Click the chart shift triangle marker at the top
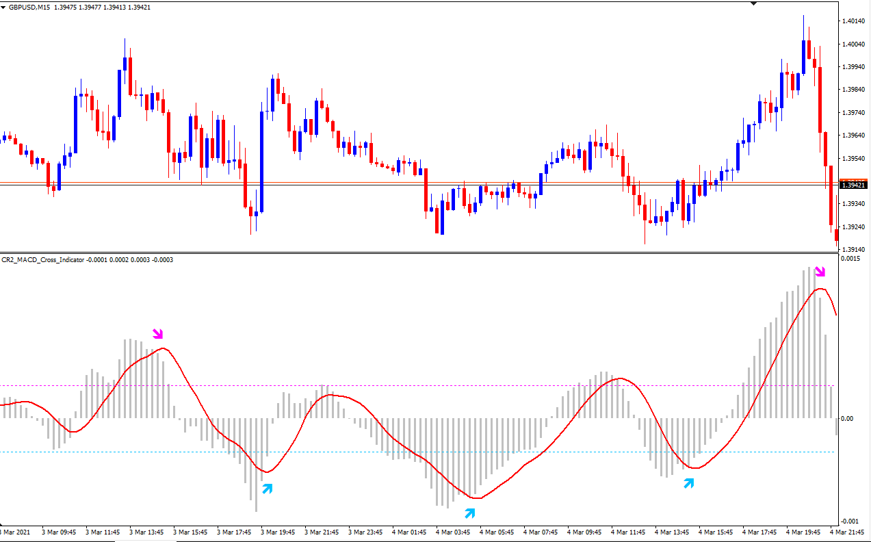 (x=754, y=3)
